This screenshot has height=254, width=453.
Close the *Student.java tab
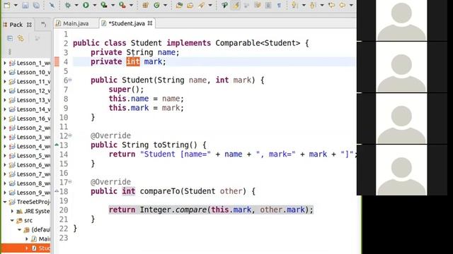pyautogui.click(x=150, y=23)
